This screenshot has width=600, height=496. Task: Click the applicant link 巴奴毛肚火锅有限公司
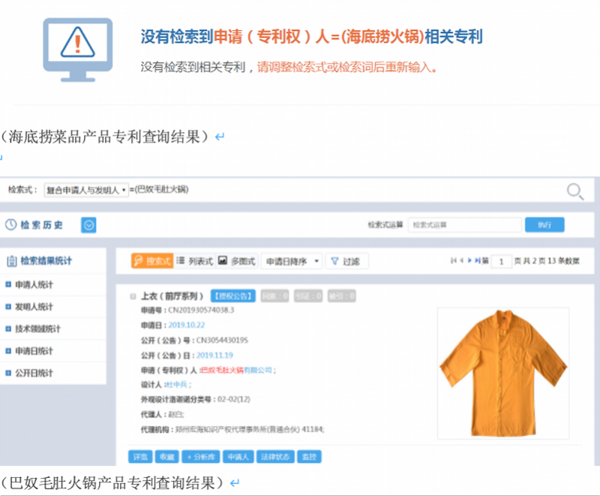click(x=236, y=370)
